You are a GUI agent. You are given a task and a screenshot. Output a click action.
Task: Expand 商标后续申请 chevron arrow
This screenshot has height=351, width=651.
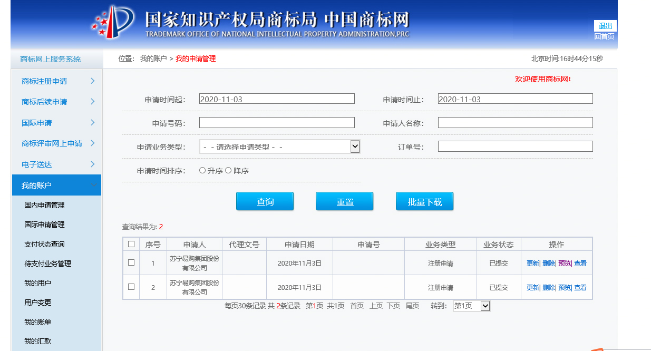[x=93, y=101]
